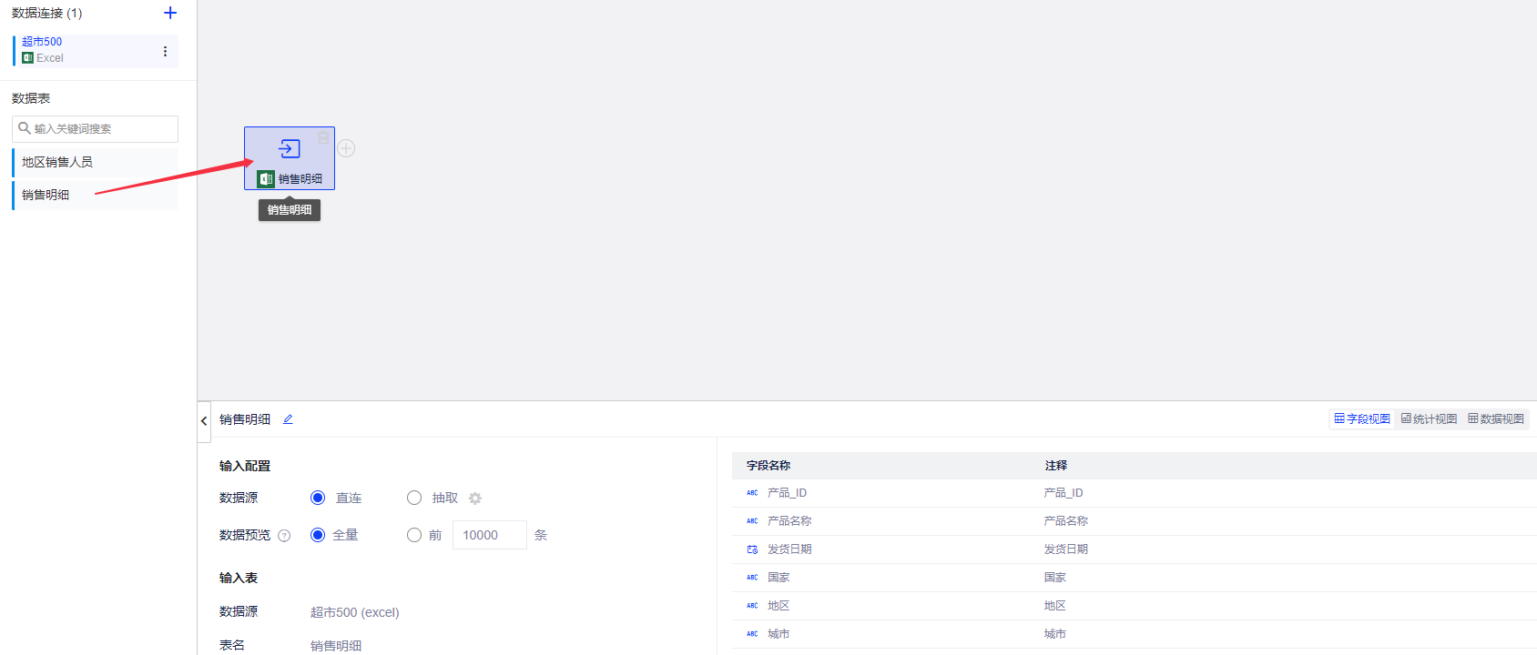Open the 数据视图 tab
Image resolution: width=1537 pixels, height=655 pixels.
[1496, 419]
